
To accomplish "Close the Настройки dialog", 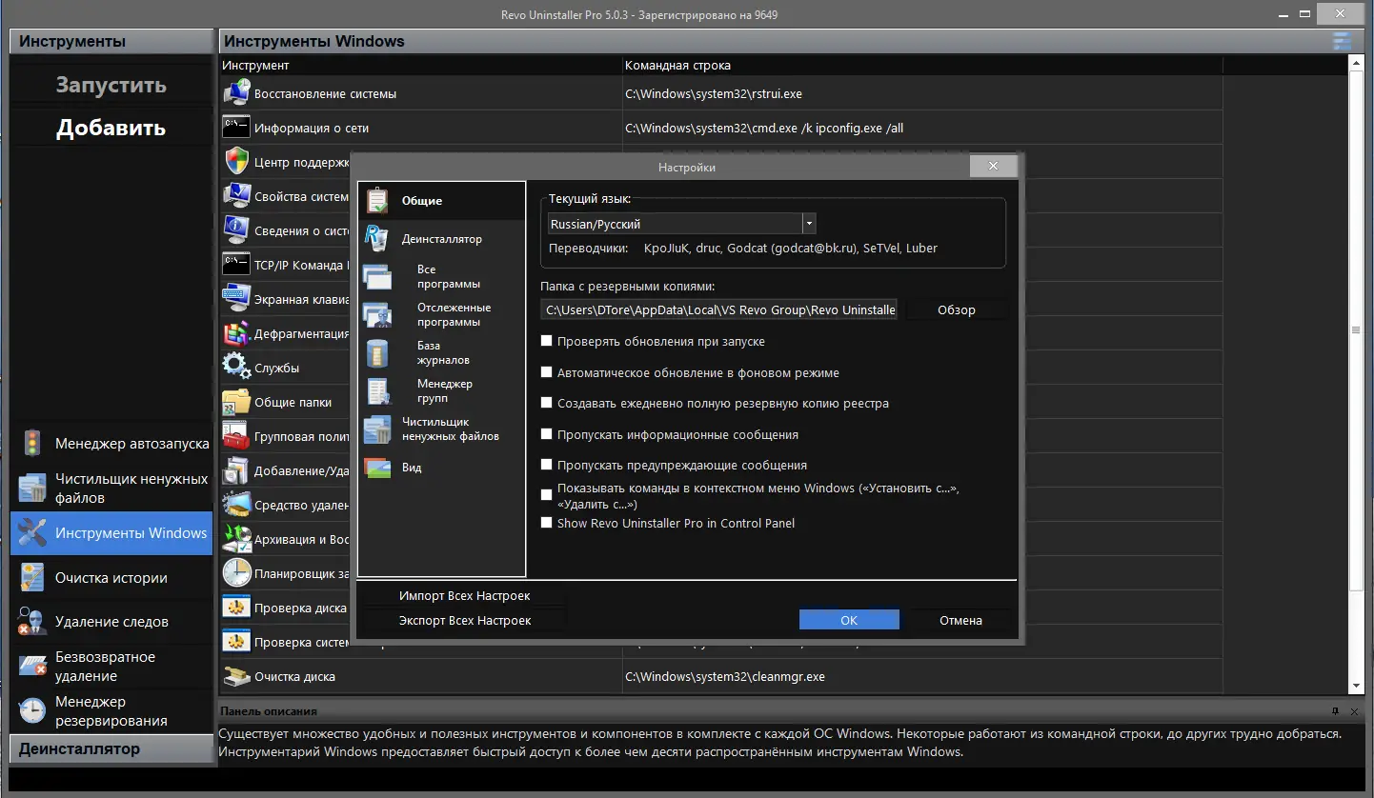I will 993,166.
